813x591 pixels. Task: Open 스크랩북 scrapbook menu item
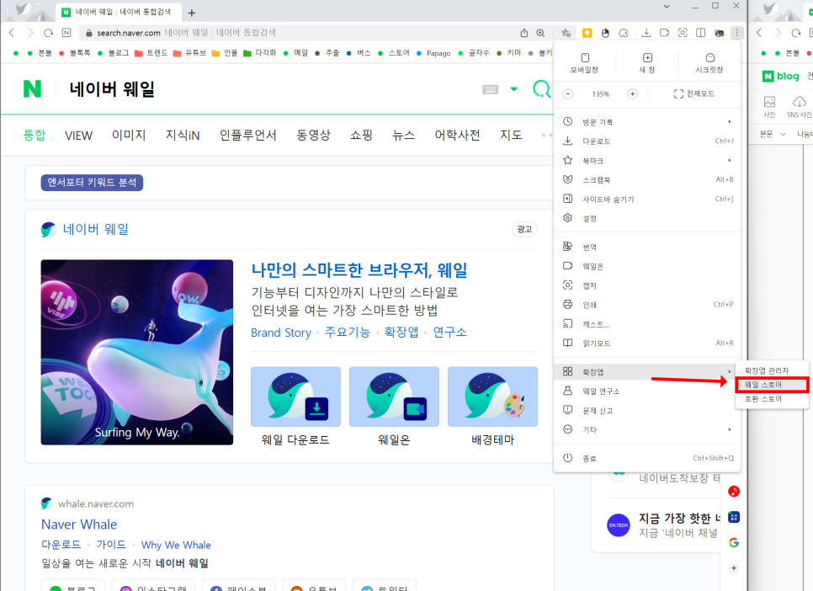(647, 179)
